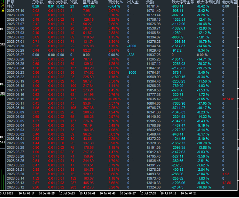Select the 余额 column header
The image size is (239, 198).
150,2
